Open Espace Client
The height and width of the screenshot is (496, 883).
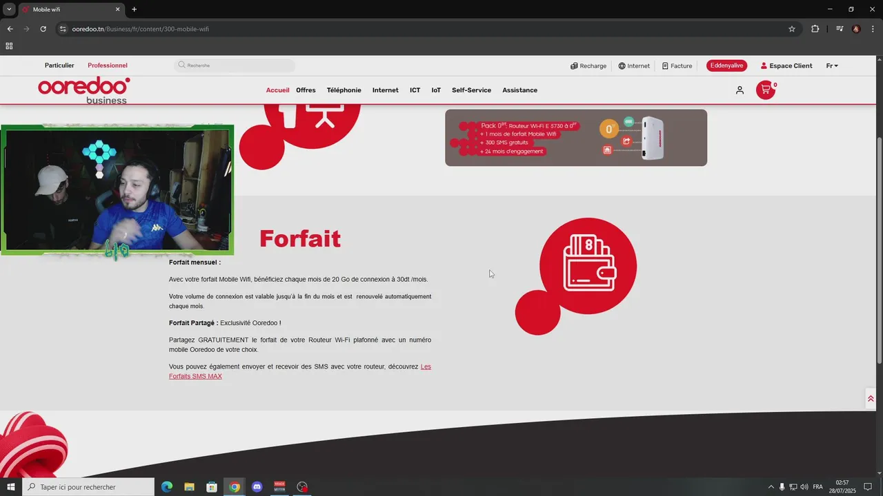tap(786, 66)
